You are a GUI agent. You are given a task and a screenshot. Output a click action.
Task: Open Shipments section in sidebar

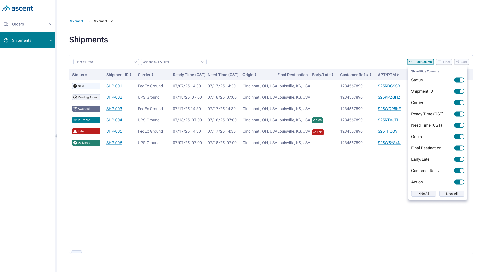(28, 40)
